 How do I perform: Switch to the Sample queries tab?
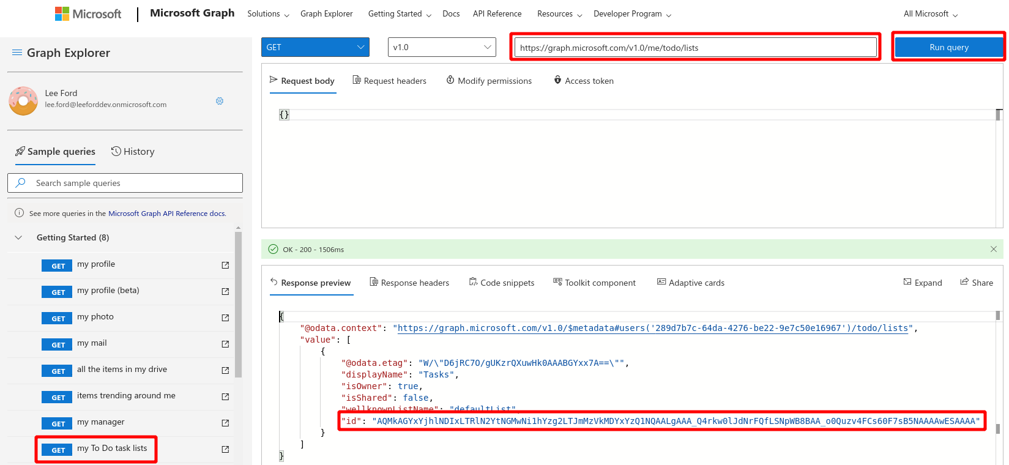point(55,152)
